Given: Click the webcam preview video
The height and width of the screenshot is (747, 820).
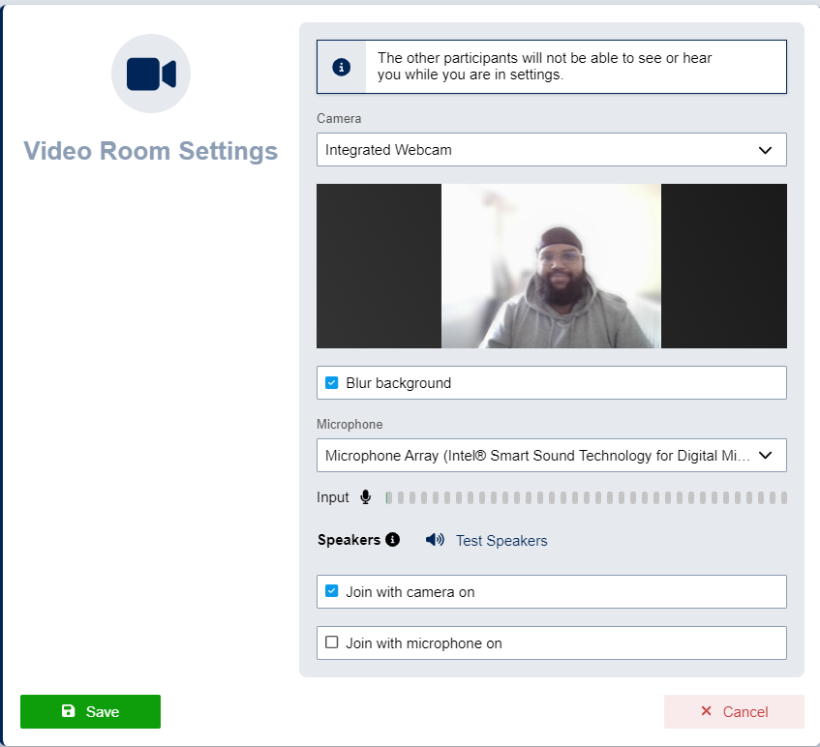Looking at the screenshot, I should click(x=551, y=266).
